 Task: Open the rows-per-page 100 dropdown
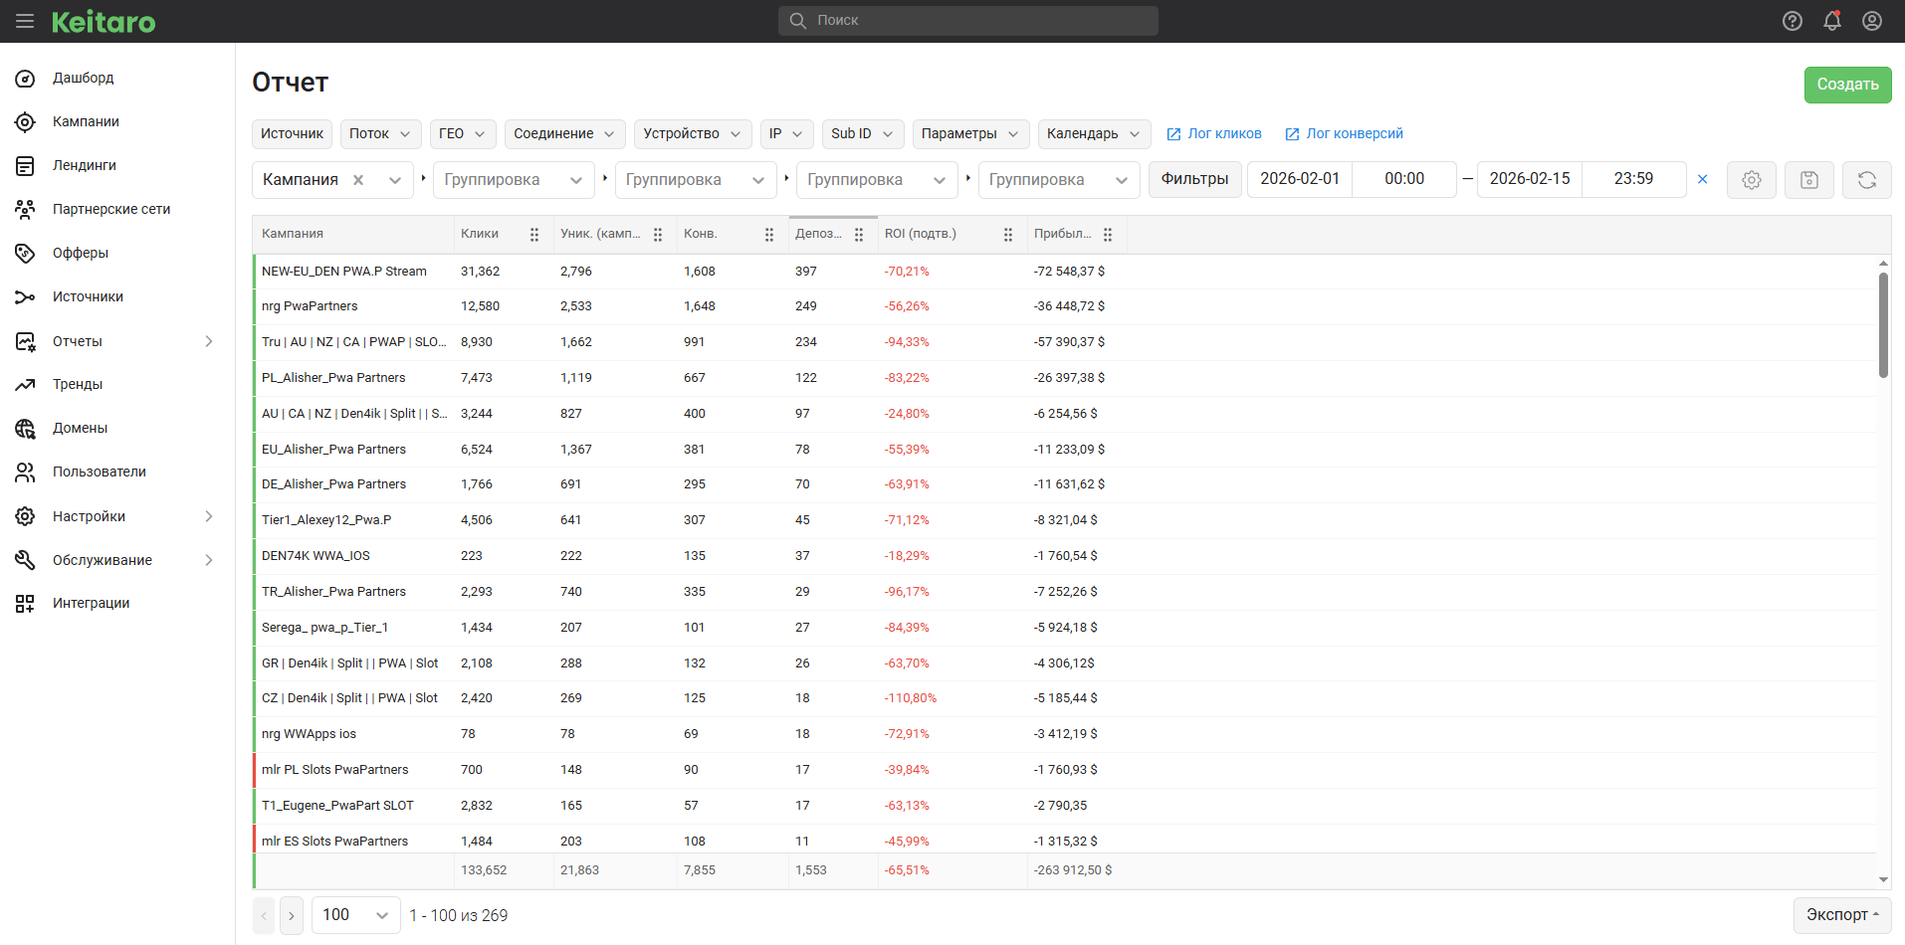pyautogui.click(x=356, y=915)
